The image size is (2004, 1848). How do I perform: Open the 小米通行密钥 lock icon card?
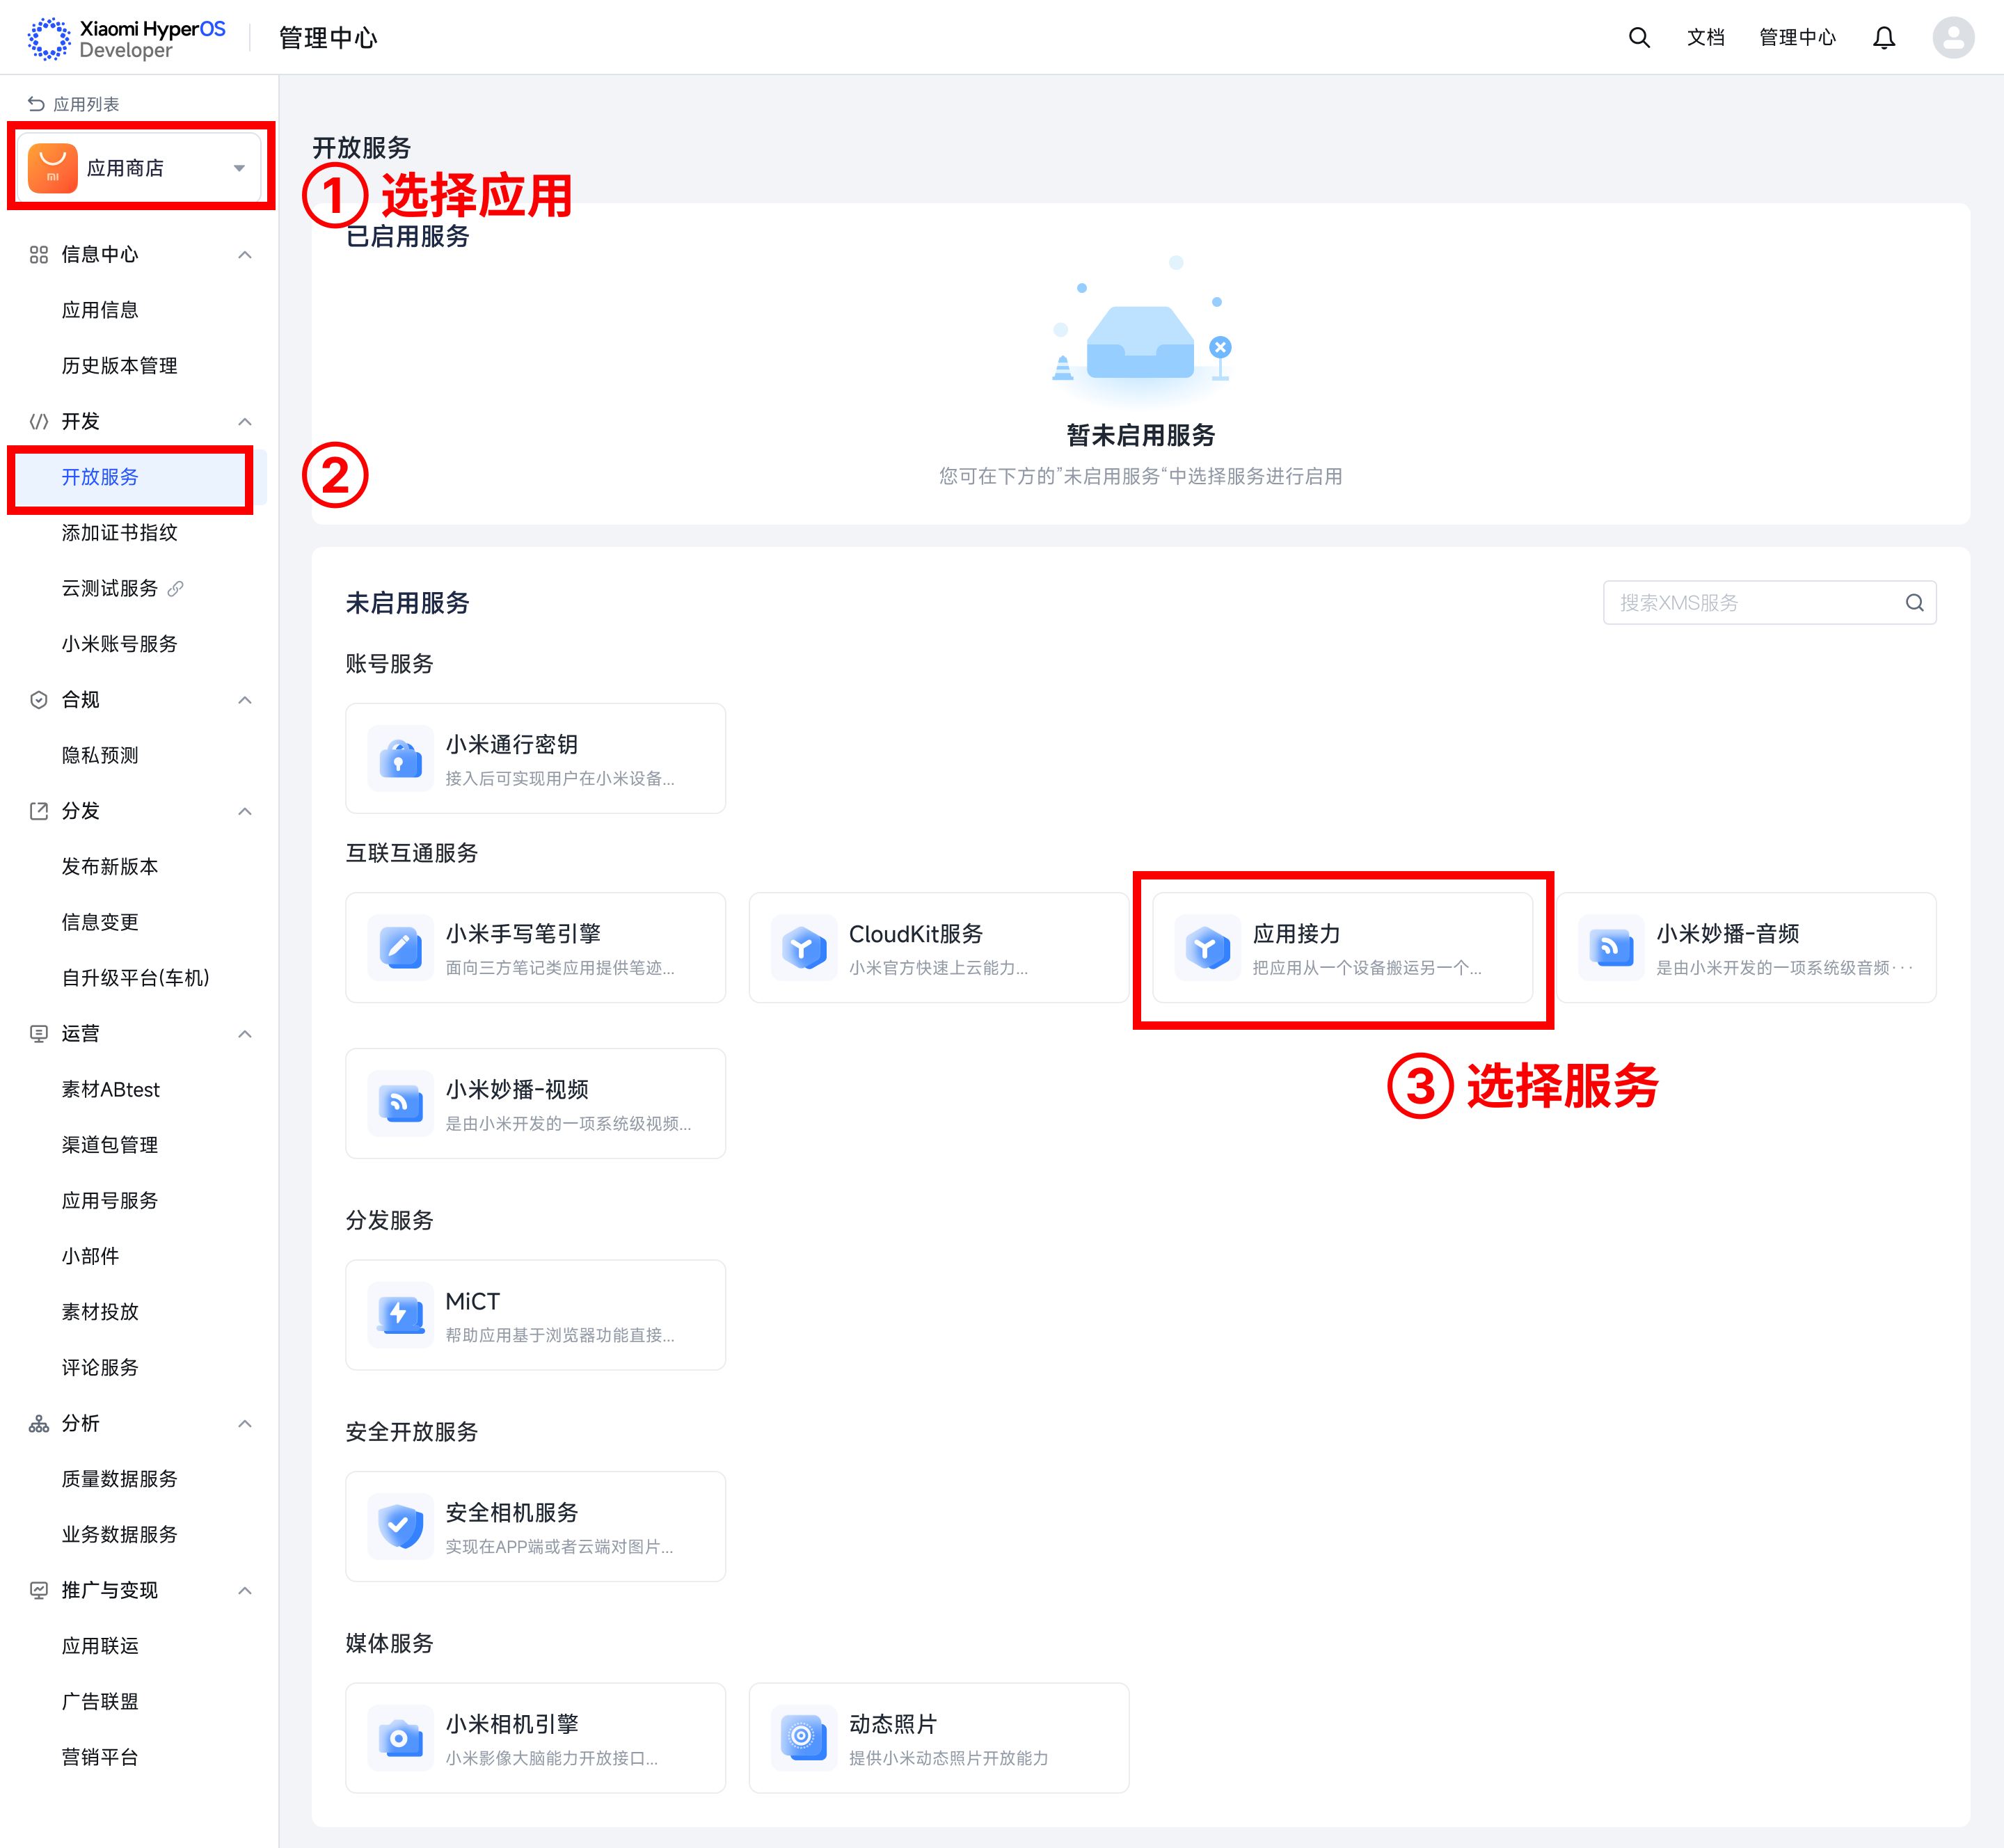(x=400, y=759)
